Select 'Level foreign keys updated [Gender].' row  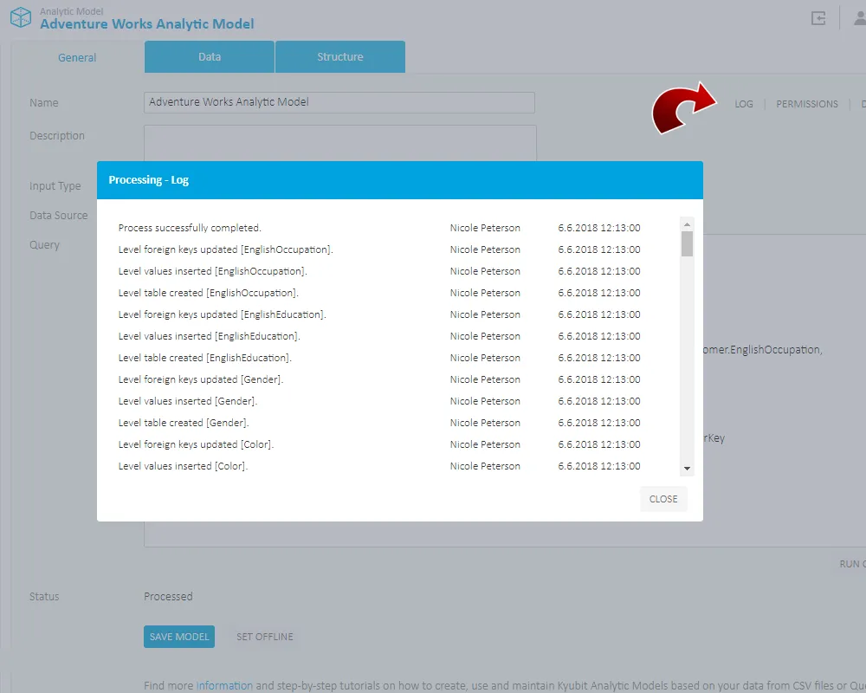(x=379, y=379)
